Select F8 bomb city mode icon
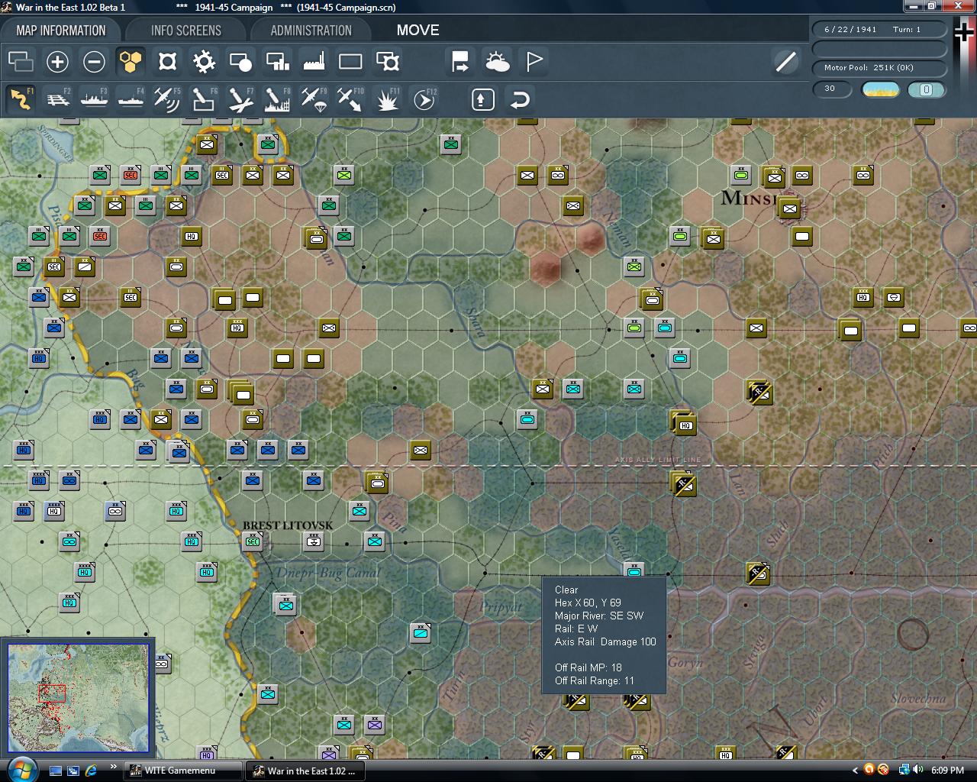977x782 pixels. point(277,99)
